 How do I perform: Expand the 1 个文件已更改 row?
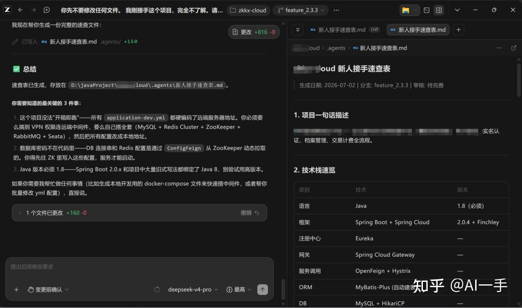(140, 213)
